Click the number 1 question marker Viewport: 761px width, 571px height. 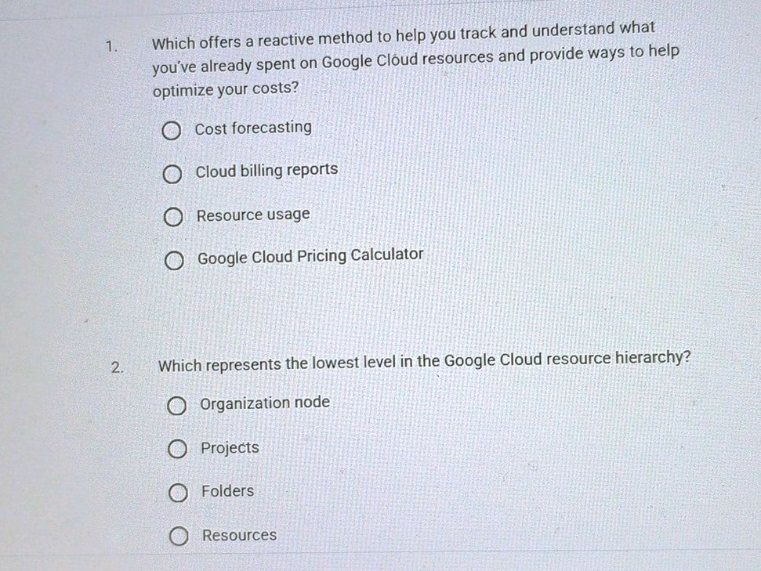tap(111, 45)
